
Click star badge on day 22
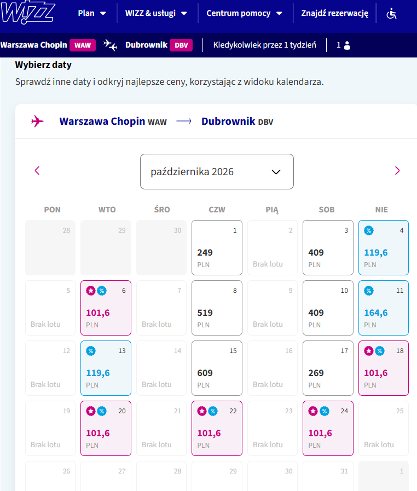(x=202, y=411)
